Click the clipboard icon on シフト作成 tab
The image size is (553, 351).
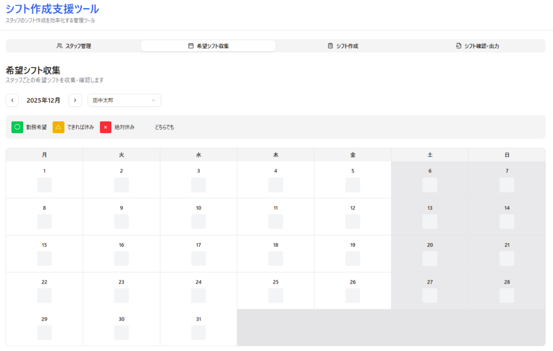pos(331,46)
